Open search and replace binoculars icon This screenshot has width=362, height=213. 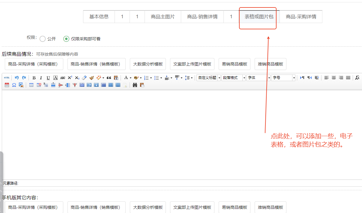click(x=135, y=85)
